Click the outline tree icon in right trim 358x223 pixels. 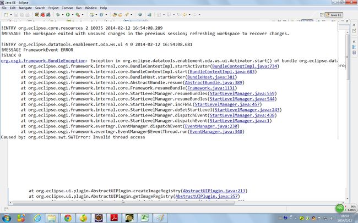(x=354, y=47)
